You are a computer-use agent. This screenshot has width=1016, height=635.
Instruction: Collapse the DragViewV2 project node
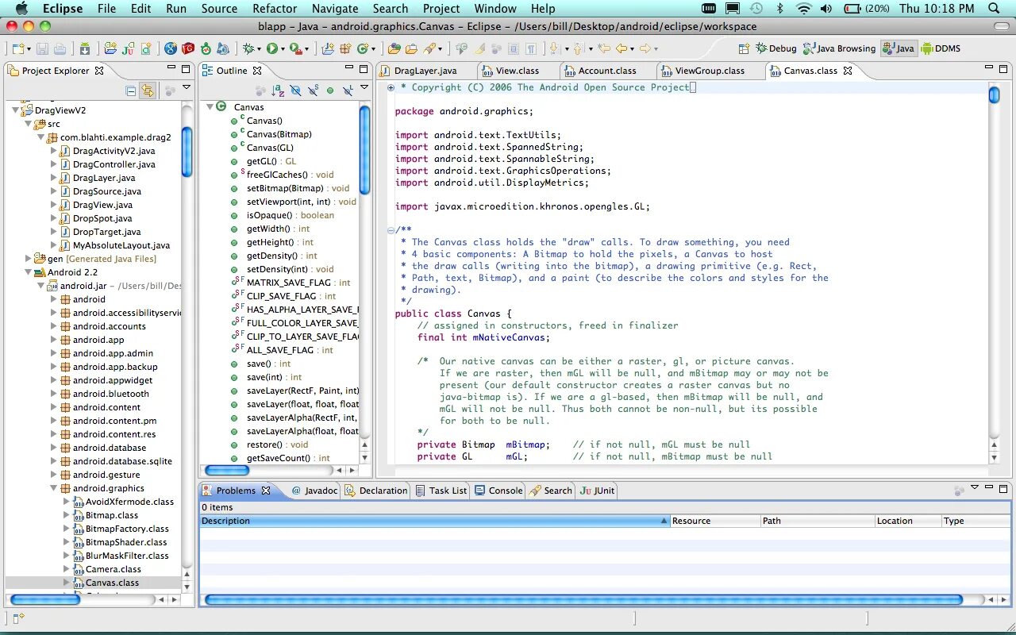click(16, 110)
